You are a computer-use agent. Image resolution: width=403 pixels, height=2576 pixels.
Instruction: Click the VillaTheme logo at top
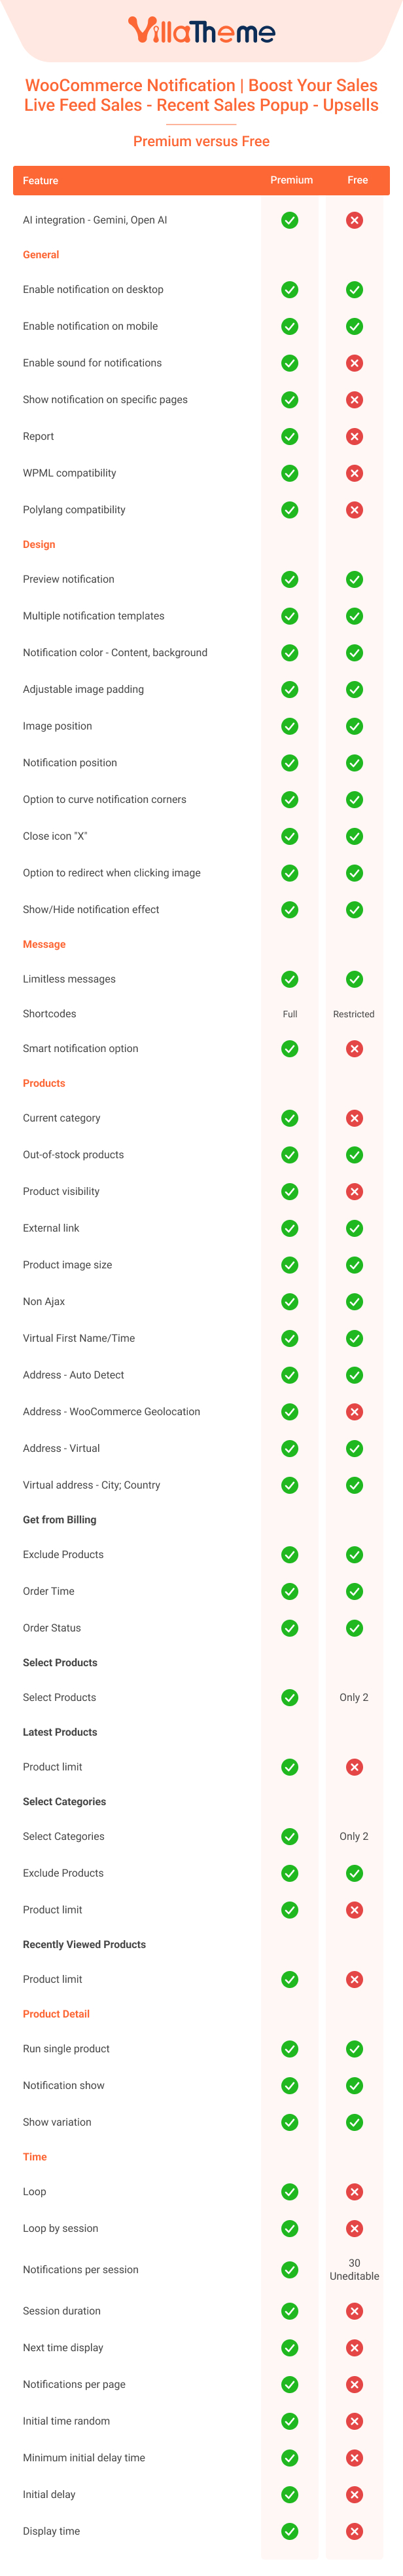click(201, 31)
